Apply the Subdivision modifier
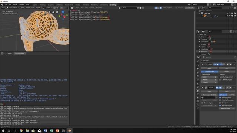Viewport: 237px width, 133px height. [x=209, y=68]
